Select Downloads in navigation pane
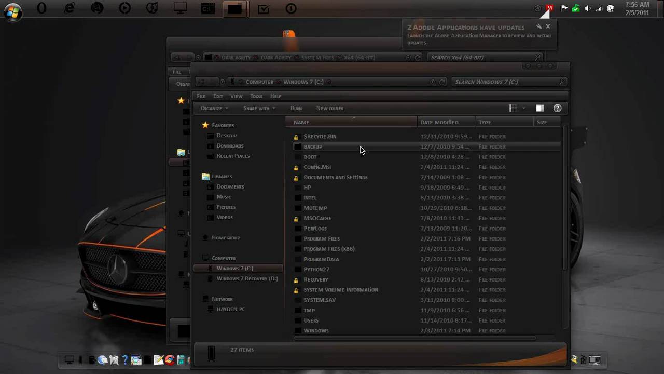This screenshot has height=374, width=664. tap(230, 146)
